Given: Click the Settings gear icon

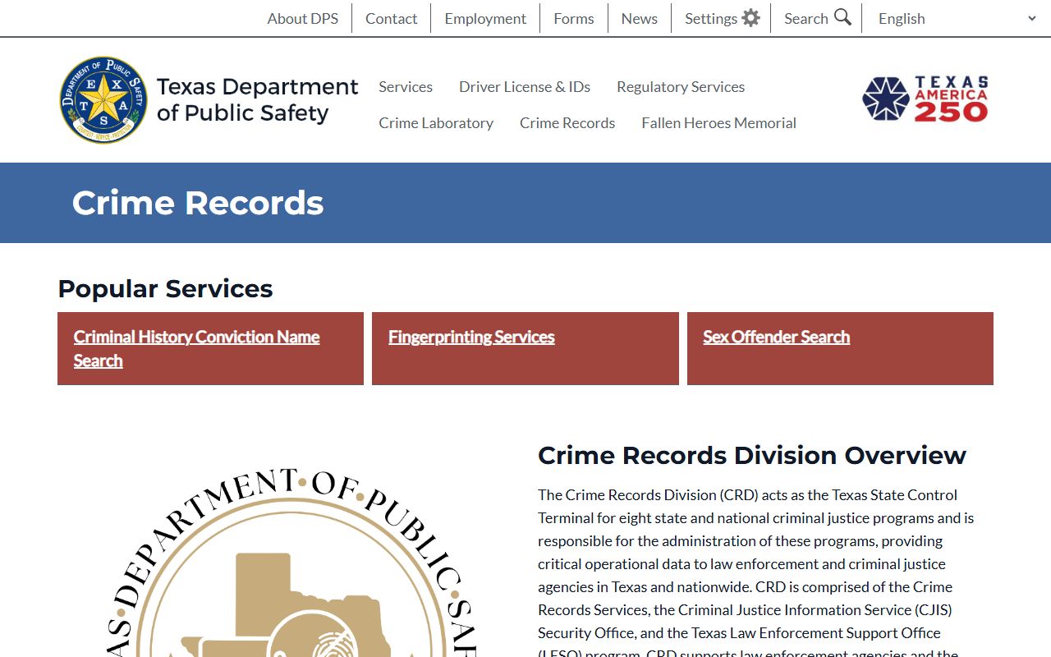Looking at the screenshot, I should coord(750,18).
